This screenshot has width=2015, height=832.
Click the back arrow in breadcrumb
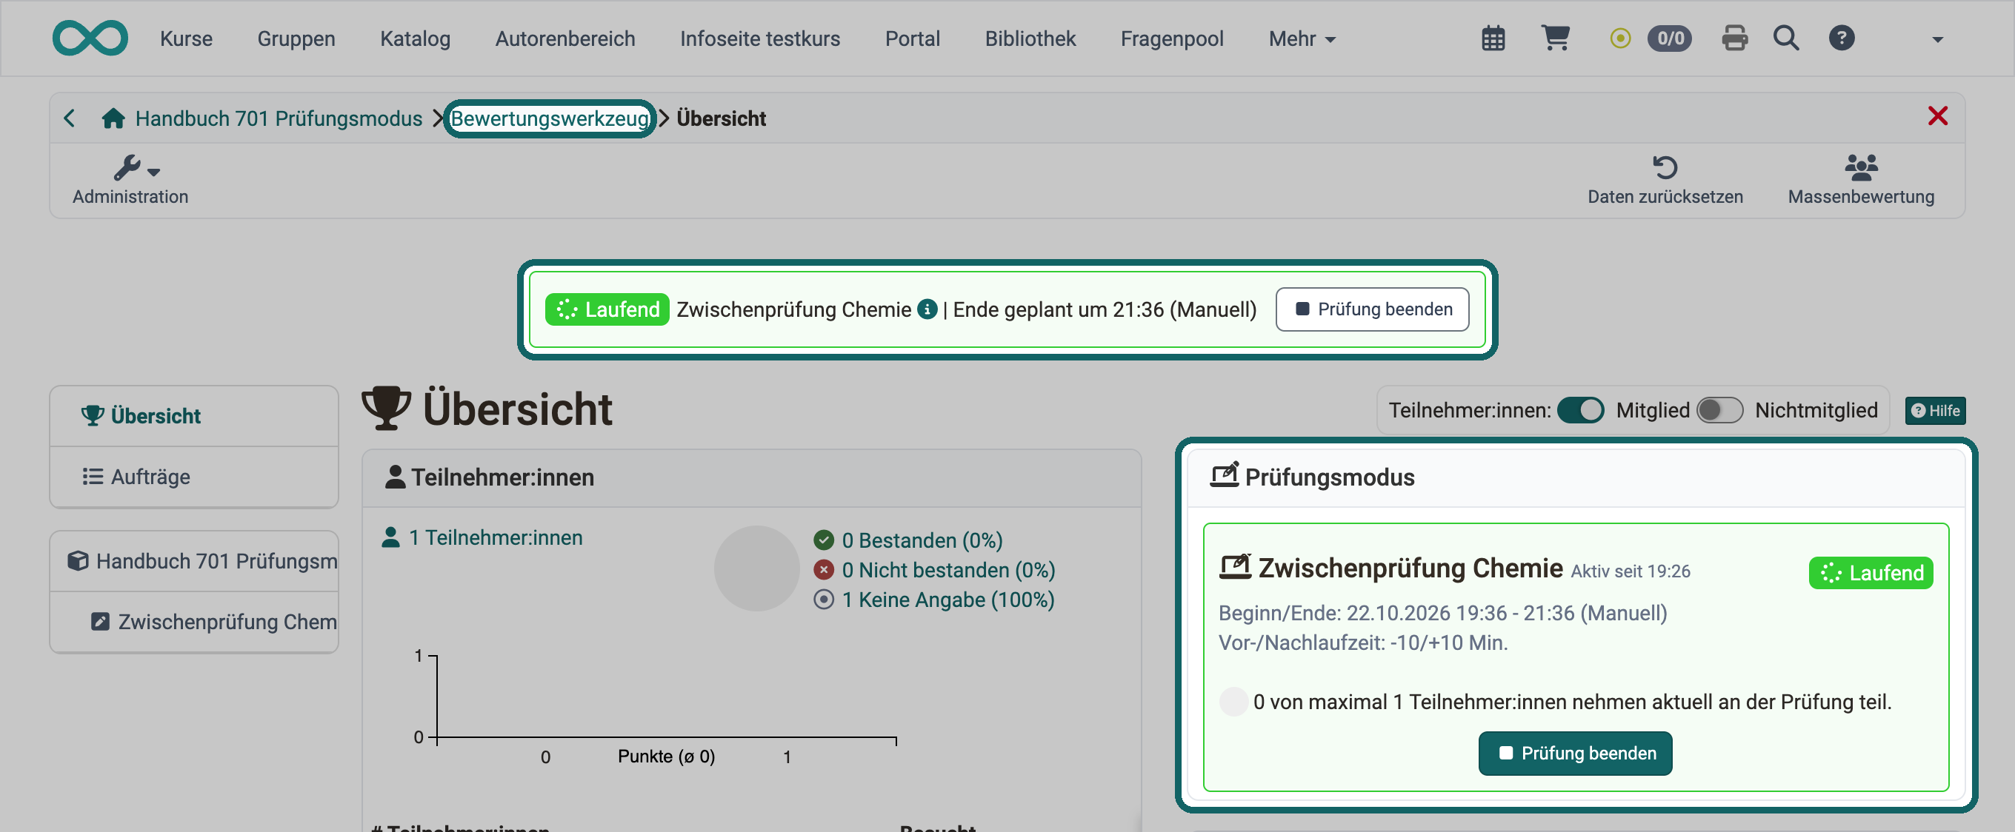(x=70, y=118)
